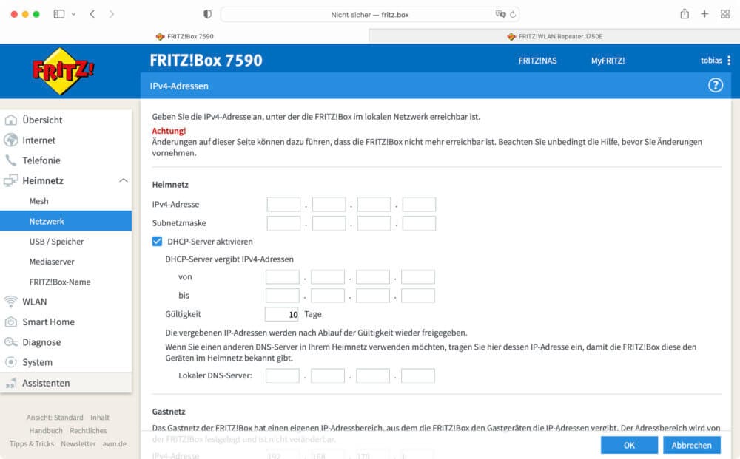
Task: Click the WLAN wifi icon
Action: point(10,302)
